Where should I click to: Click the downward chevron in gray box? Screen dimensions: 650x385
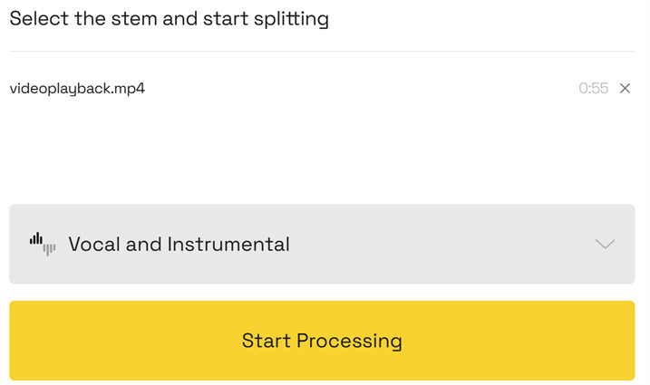coord(605,244)
